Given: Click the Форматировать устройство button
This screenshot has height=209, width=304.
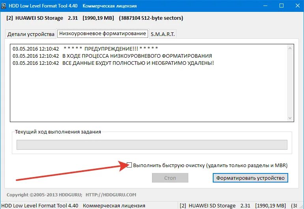Looking at the screenshot, I should coord(250,178).
